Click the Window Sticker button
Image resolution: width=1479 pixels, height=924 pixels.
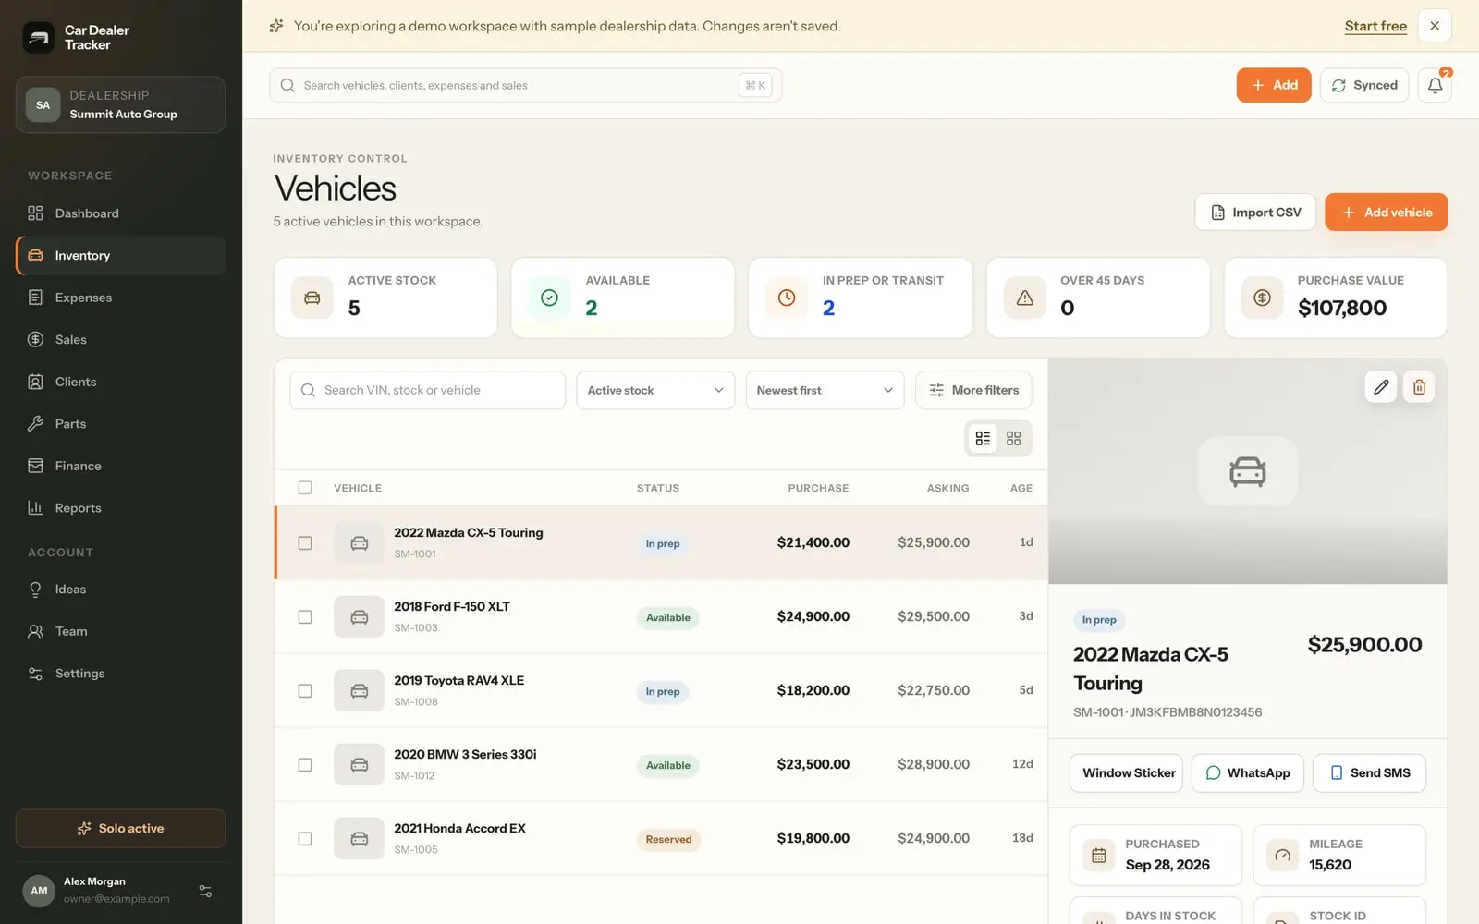click(1126, 772)
